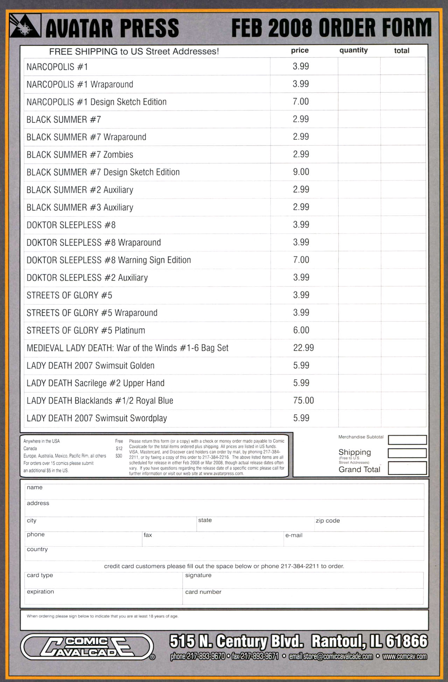Click 'Anywhere in the USA Free' shipping line
Image resolution: width=448 pixels, height=682 pixels.
click(73, 441)
